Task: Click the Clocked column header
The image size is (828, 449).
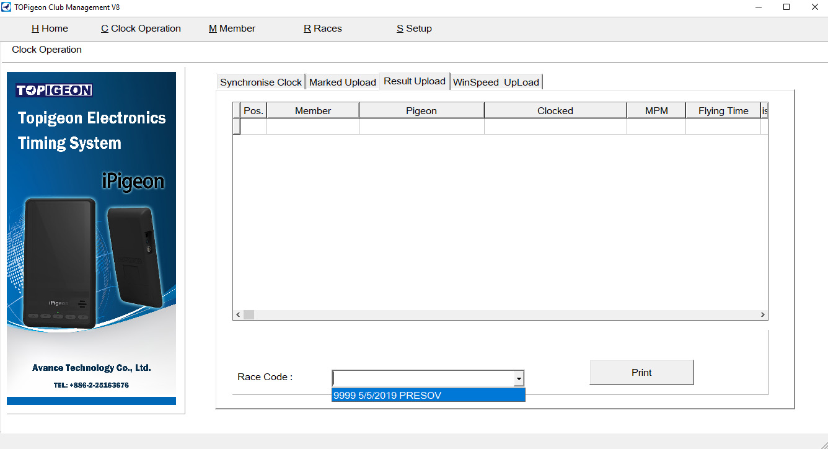Action: click(555, 111)
